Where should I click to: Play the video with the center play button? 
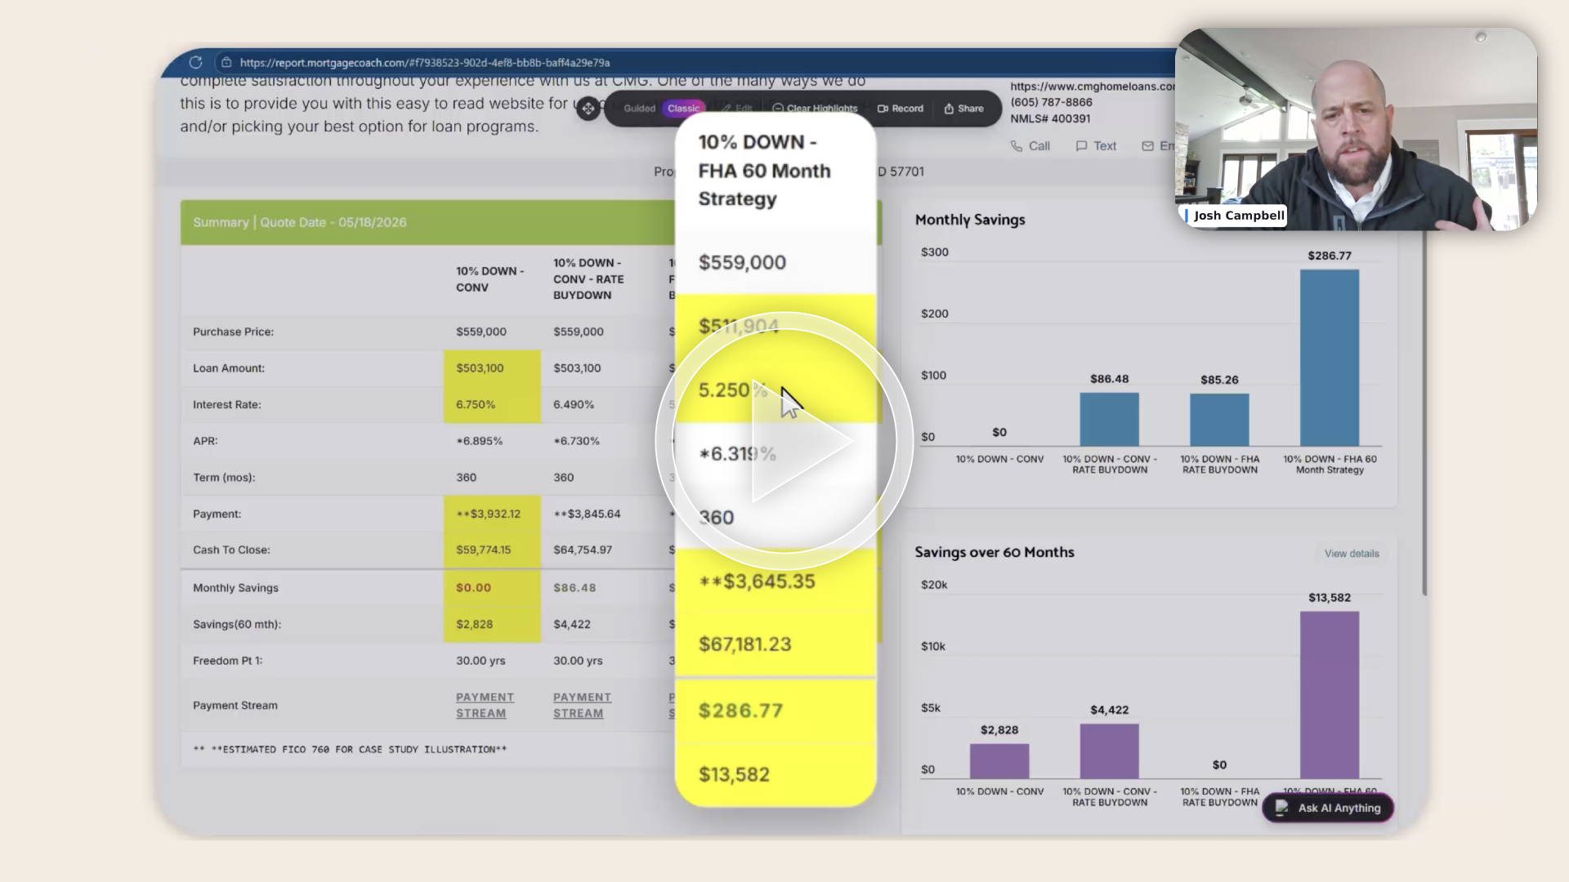tap(784, 441)
